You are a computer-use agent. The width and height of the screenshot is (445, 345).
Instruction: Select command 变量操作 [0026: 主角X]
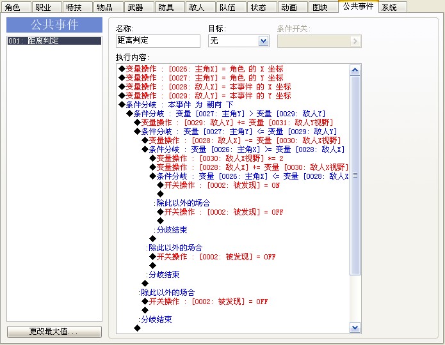click(202, 69)
